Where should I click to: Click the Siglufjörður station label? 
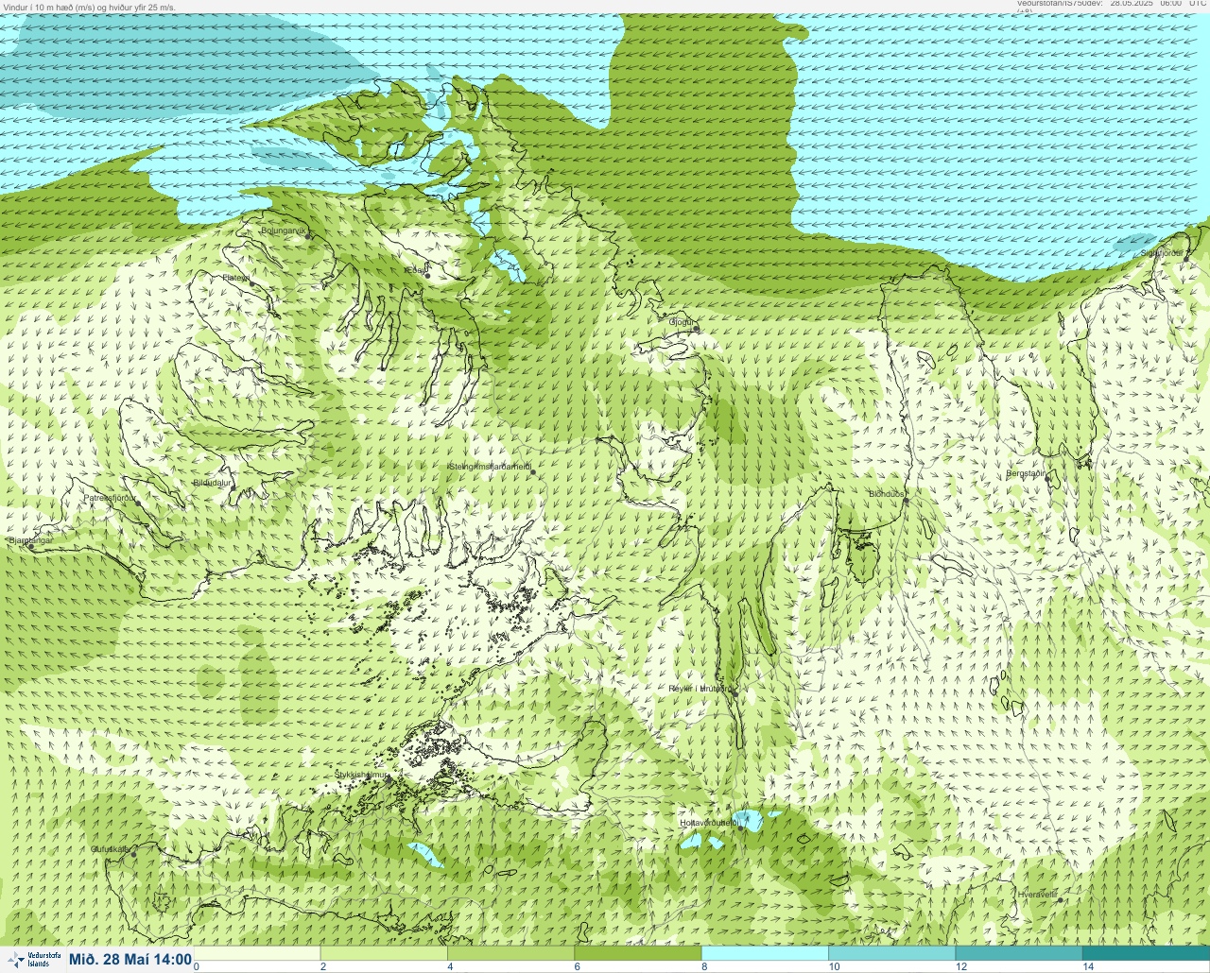click(x=1162, y=253)
